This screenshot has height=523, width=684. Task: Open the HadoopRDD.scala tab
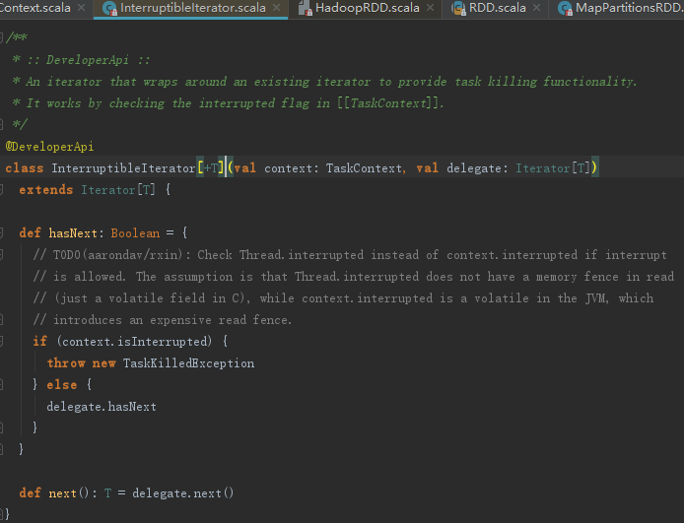coord(367,8)
